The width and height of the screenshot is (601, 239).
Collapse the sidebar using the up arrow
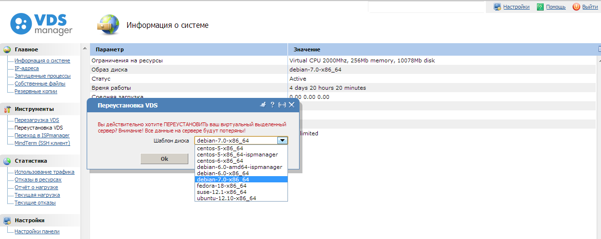[x=85, y=49]
